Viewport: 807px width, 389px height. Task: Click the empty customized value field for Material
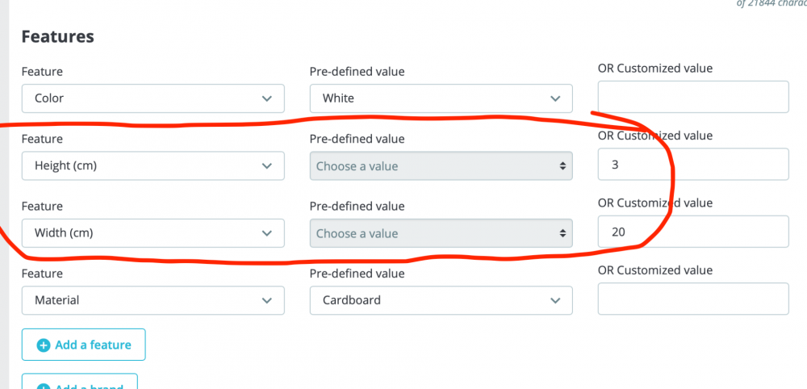(692, 299)
